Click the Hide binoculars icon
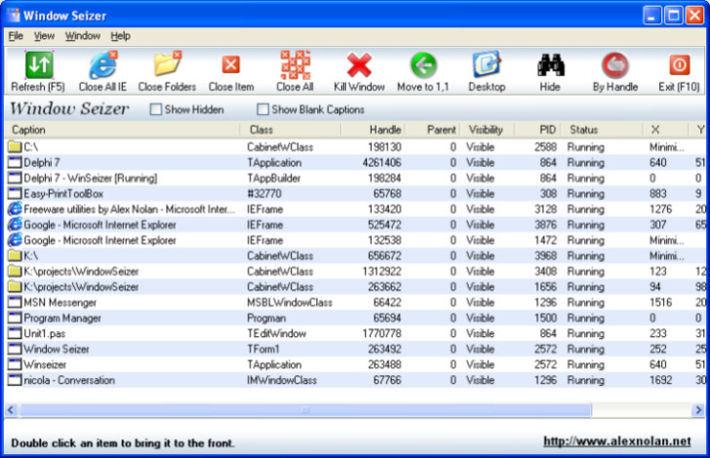 551,65
